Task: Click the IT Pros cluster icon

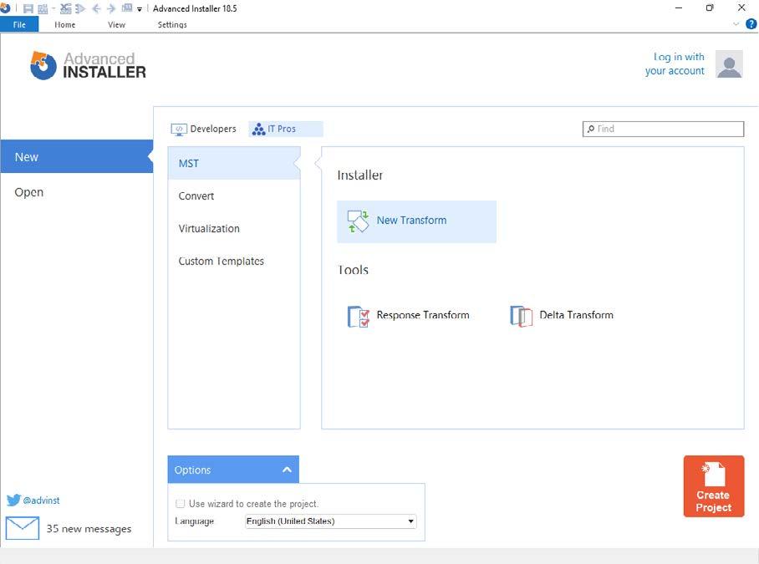Action: click(x=258, y=130)
